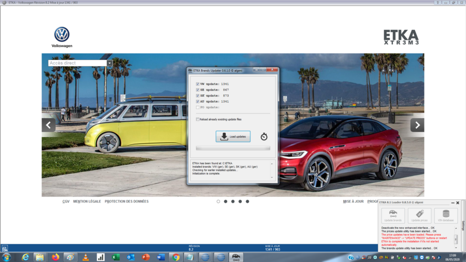Image resolution: width=466 pixels, height=262 pixels.
Task: Expand the Settings side tab of Loader
Action: click(x=463, y=226)
